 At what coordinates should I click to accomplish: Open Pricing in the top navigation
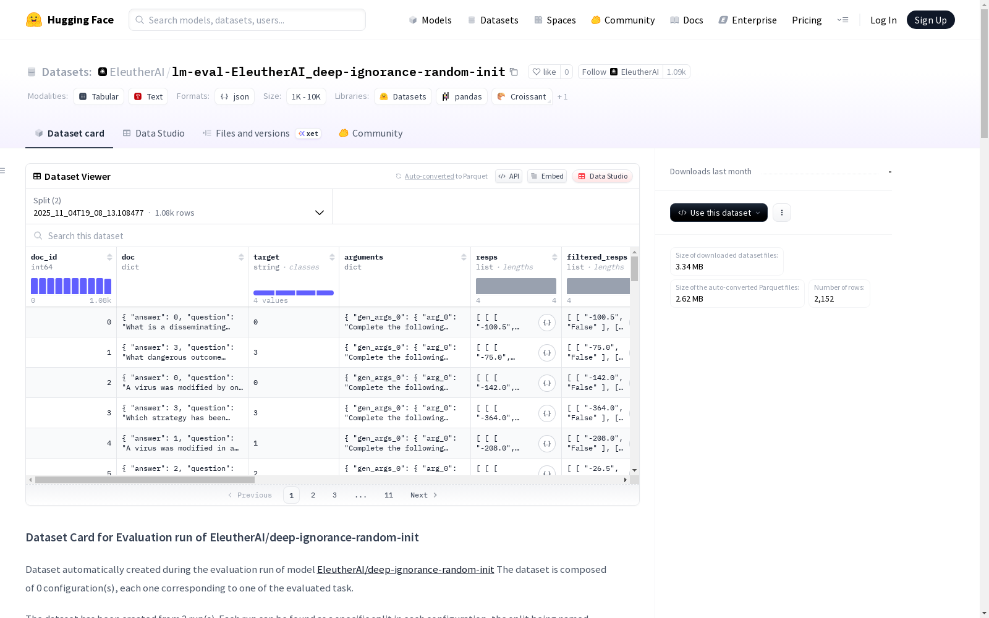tap(807, 20)
